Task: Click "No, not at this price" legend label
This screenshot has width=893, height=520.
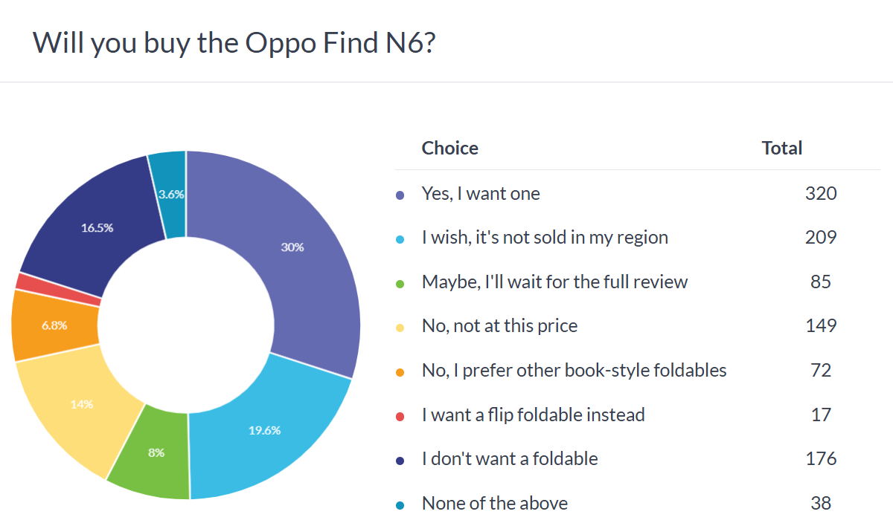Action: click(499, 325)
